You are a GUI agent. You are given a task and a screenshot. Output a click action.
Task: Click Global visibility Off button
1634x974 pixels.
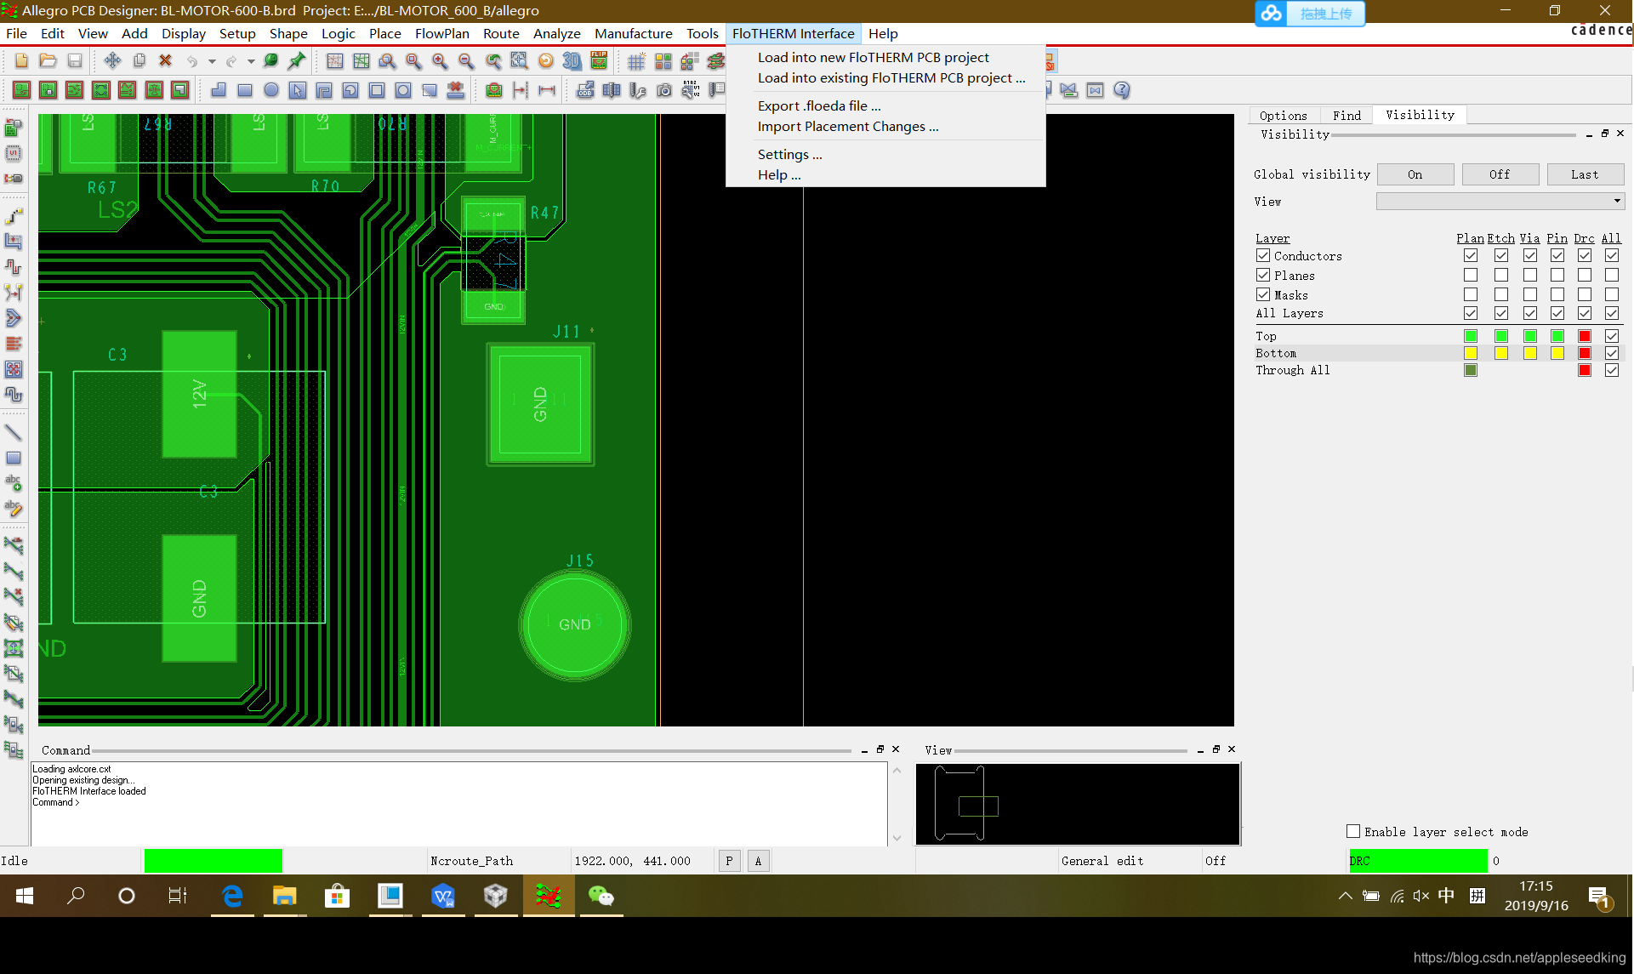tap(1500, 174)
